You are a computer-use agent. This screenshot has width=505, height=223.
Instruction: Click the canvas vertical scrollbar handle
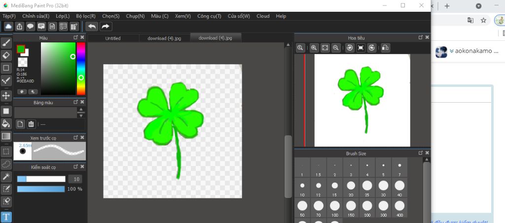click(288, 166)
